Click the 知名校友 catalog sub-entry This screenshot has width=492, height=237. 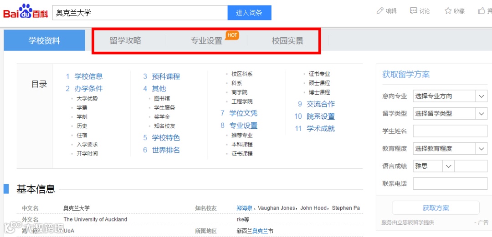[x=164, y=126]
